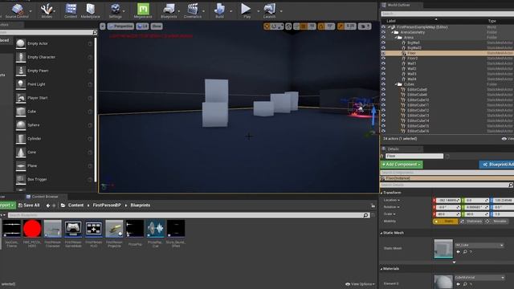Toggle visibility eye for EditorCube10
Image resolution: width=514 pixels, height=289 pixels.
[383, 100]
